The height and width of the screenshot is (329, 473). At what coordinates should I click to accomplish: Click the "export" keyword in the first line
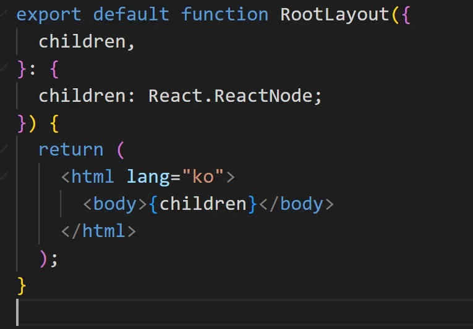click(x=49, y=15)
